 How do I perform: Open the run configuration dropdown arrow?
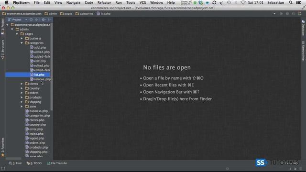[x=274, y=14]
